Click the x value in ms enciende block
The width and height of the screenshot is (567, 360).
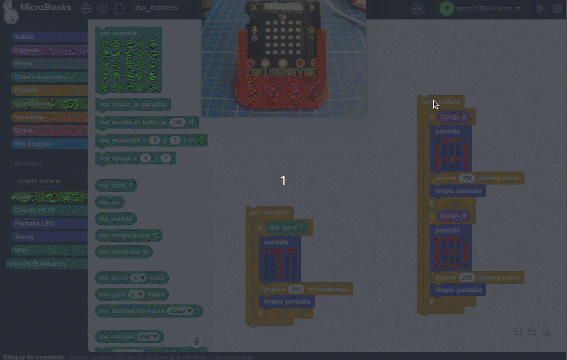point(155,140)
